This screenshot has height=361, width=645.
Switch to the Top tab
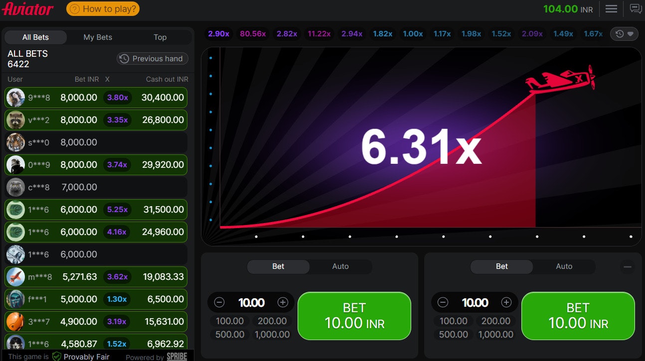160,37
